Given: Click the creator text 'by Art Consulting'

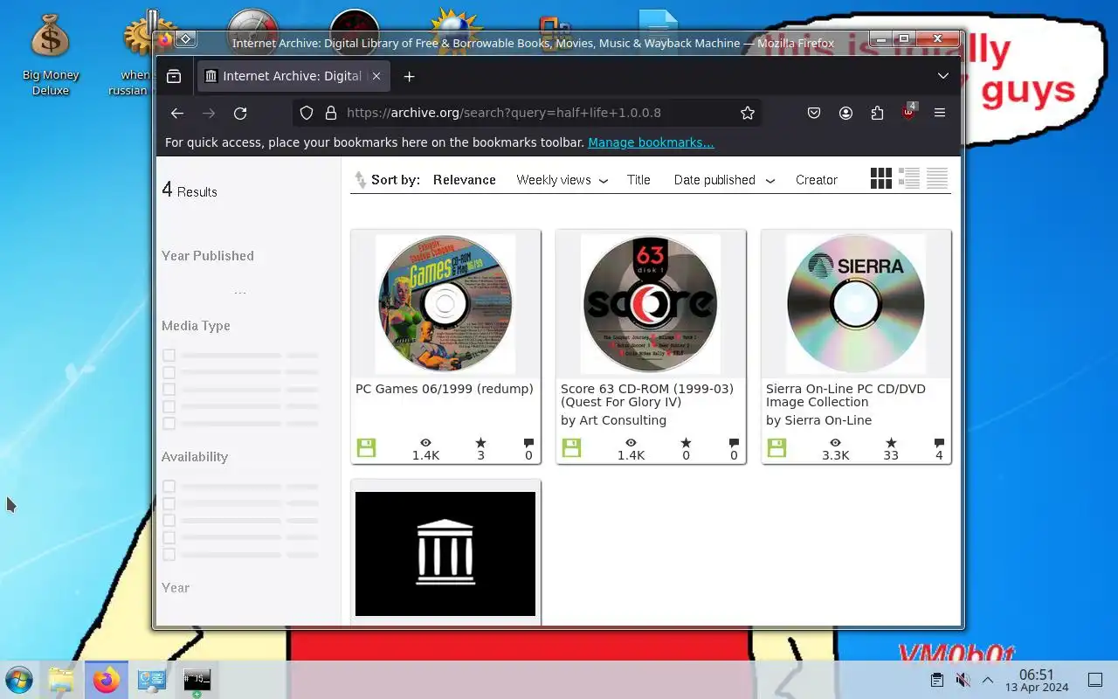Looking at the screenshot, I should (613, 420).
